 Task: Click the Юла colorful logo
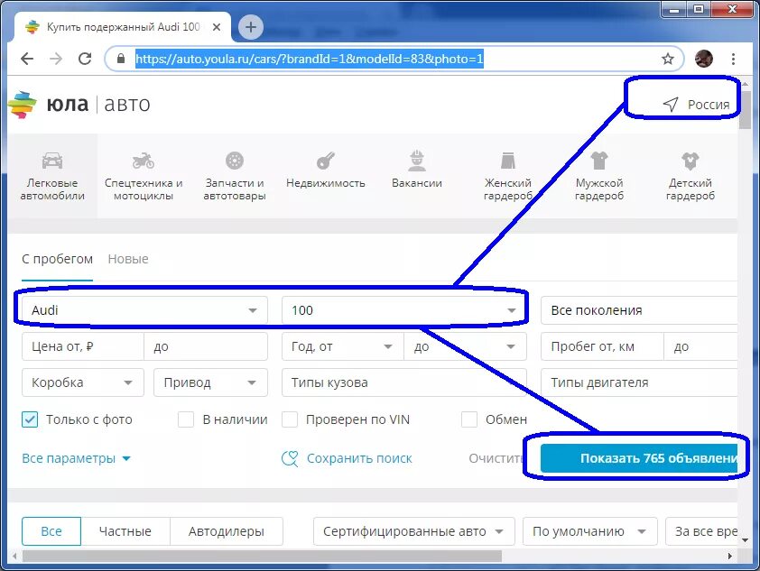pos(23,104)
